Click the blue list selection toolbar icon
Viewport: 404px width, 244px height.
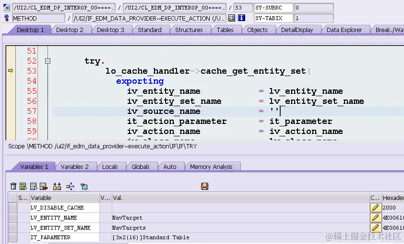(x=34, y=186)
